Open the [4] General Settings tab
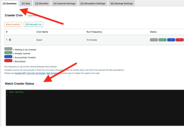This screenshot has width=184, height=127. coord(64,3)
